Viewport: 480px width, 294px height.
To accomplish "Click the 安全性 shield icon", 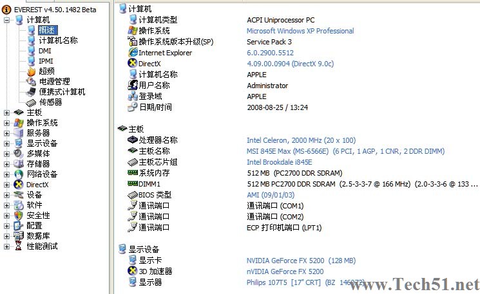I will [x=19, y=216].
